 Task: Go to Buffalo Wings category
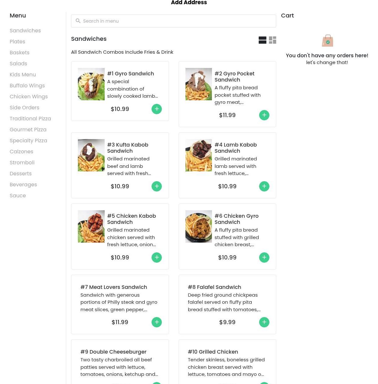coord(27,86)
